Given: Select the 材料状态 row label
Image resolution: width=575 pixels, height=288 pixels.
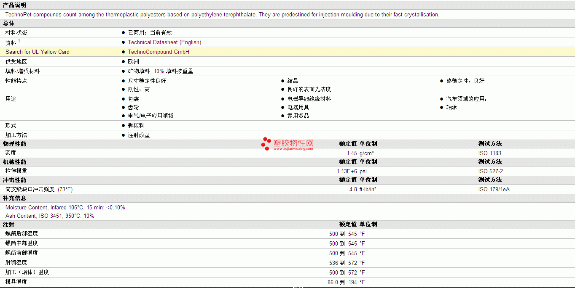Looking at the screenshot, I should click(16, 32).
